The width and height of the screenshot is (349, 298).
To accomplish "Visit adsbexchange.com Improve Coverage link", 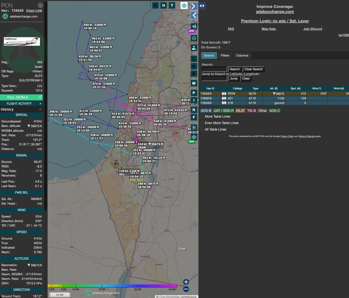I will [275, 12].
